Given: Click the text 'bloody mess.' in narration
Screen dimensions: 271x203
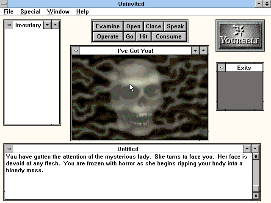Looking at the screenshot, I should coord(25,170).
